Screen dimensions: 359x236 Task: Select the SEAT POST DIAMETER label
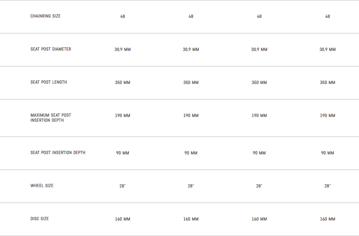click(51, 49)
